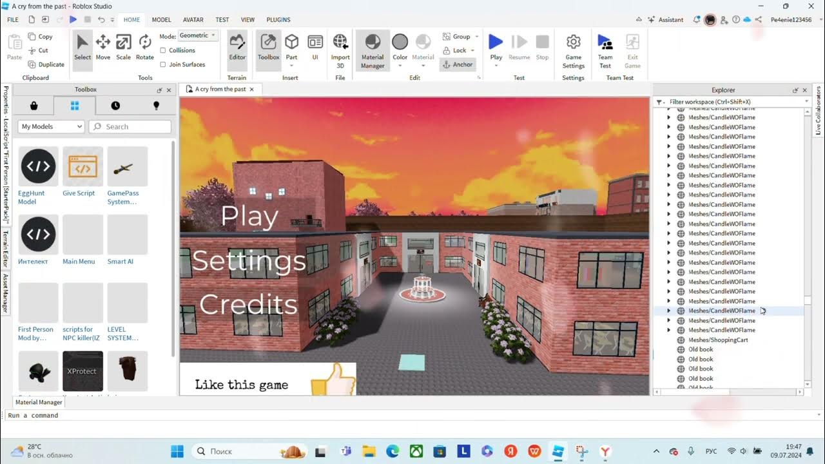Open Toolbox Creations lightbulb tab
Viewport: 825px width, 464px height.
(156, 106)
